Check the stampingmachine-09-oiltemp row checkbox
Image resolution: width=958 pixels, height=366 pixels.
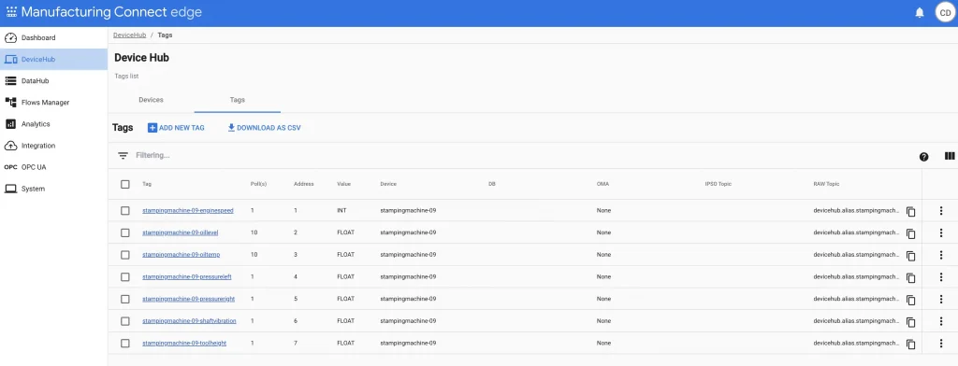tap(125, 254)
